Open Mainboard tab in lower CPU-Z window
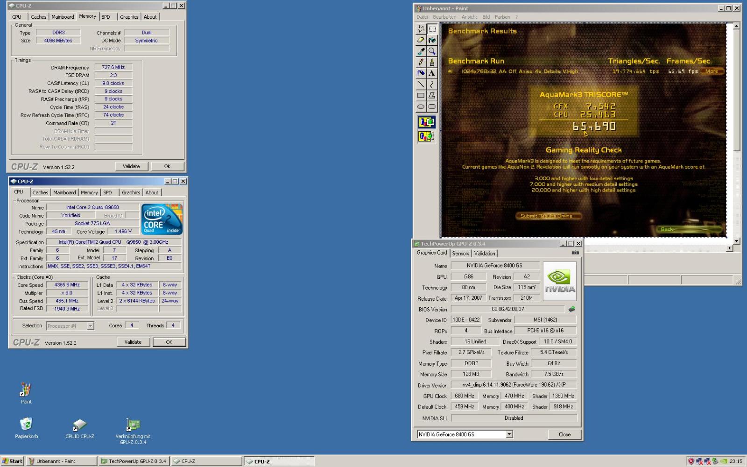This screenshot has width=747, height=467. [64, 192]
